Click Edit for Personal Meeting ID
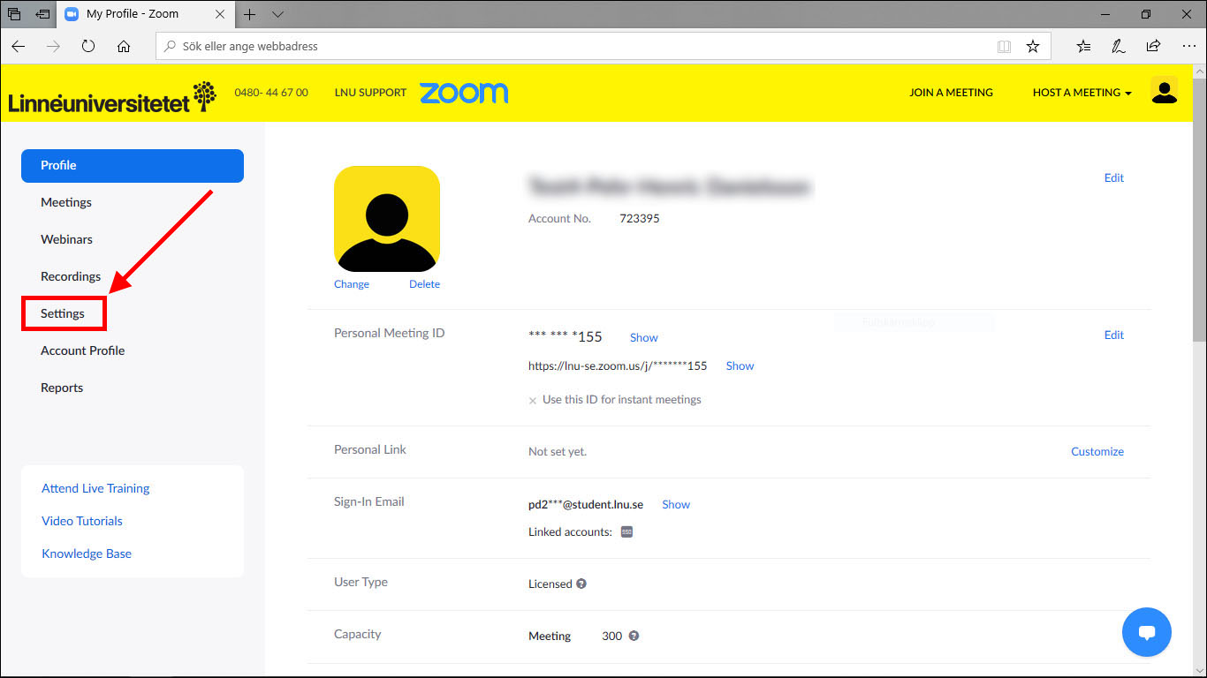 point(1114,335)
